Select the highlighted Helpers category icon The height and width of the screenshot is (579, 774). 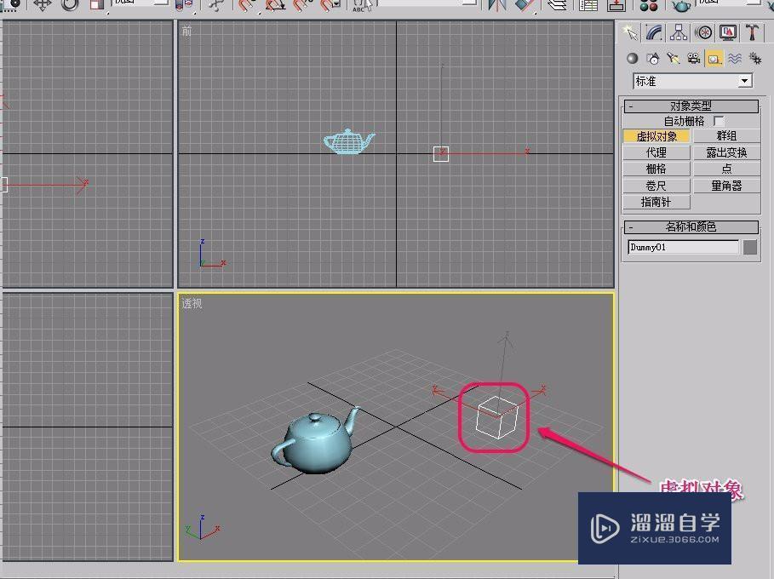714,59
